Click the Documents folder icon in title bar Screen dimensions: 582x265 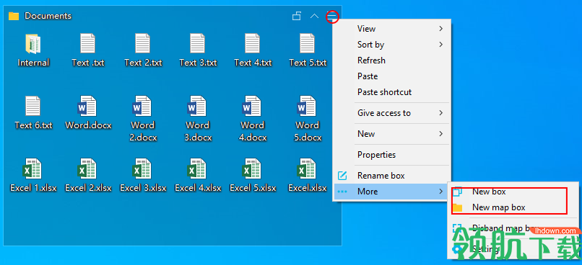pos(14,16)
